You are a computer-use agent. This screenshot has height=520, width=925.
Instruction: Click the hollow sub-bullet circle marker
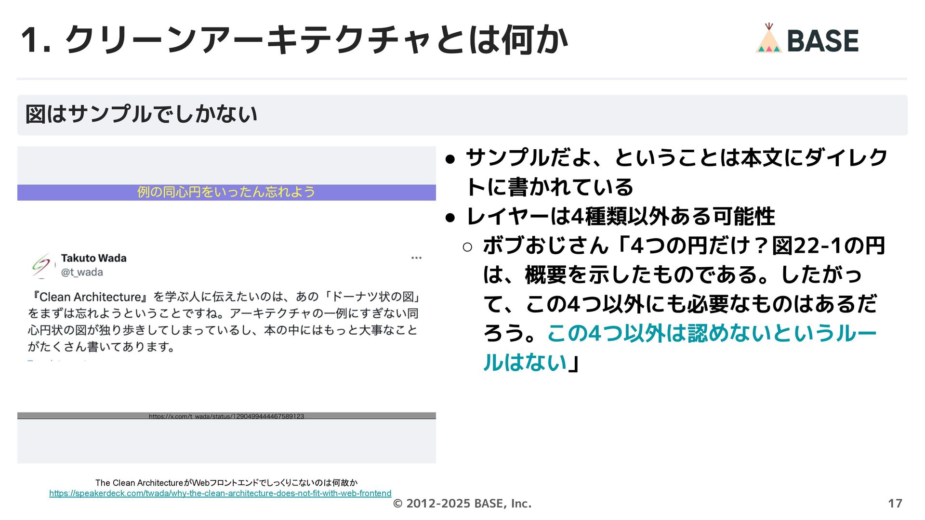click(467, 247)
